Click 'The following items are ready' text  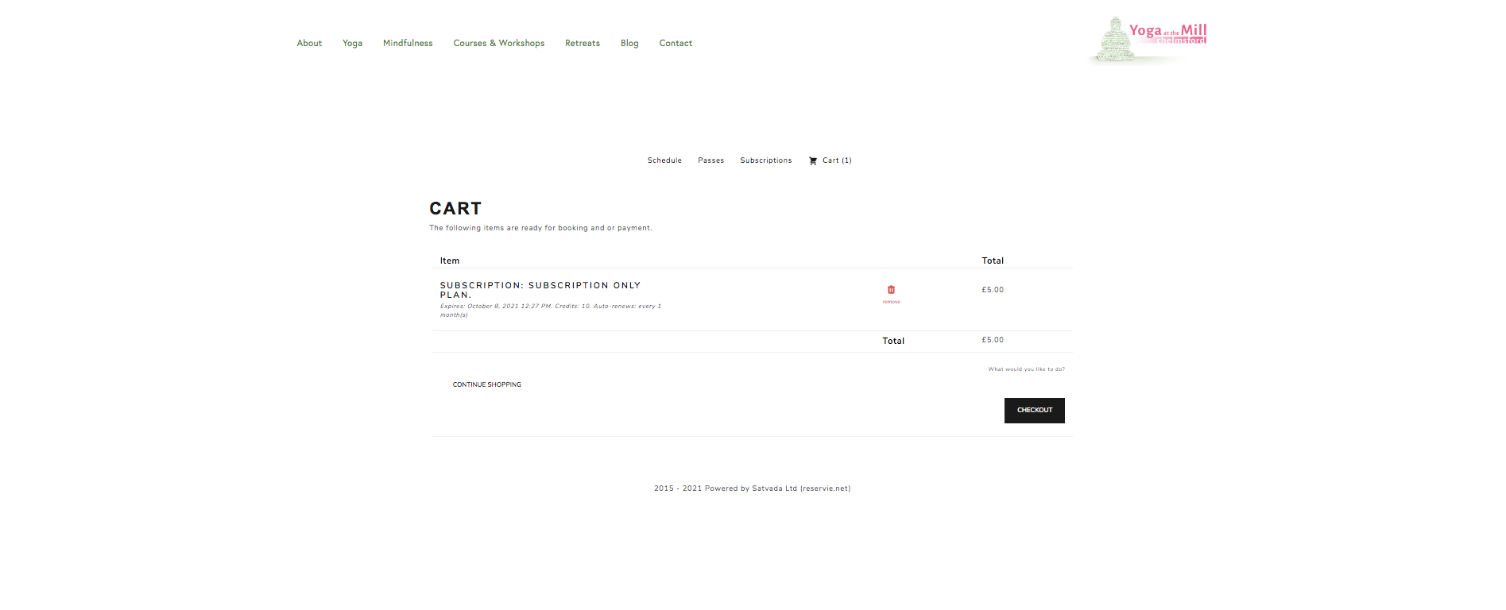point(540,228)
